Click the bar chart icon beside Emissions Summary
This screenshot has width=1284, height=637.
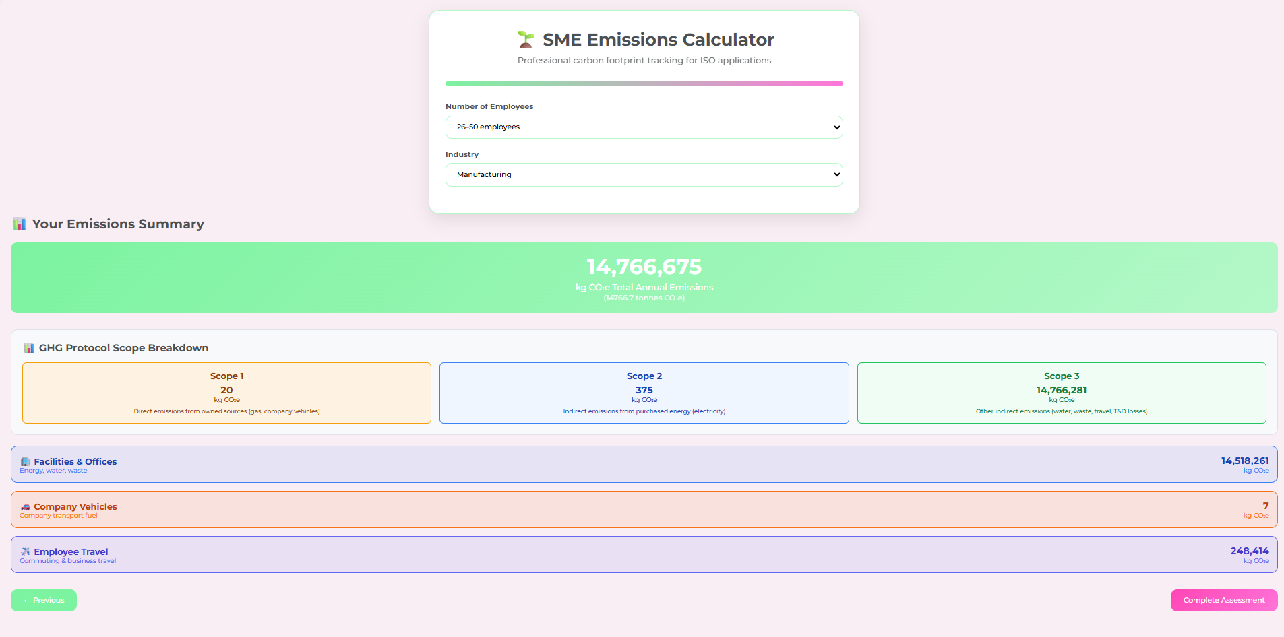click(20, 224)
